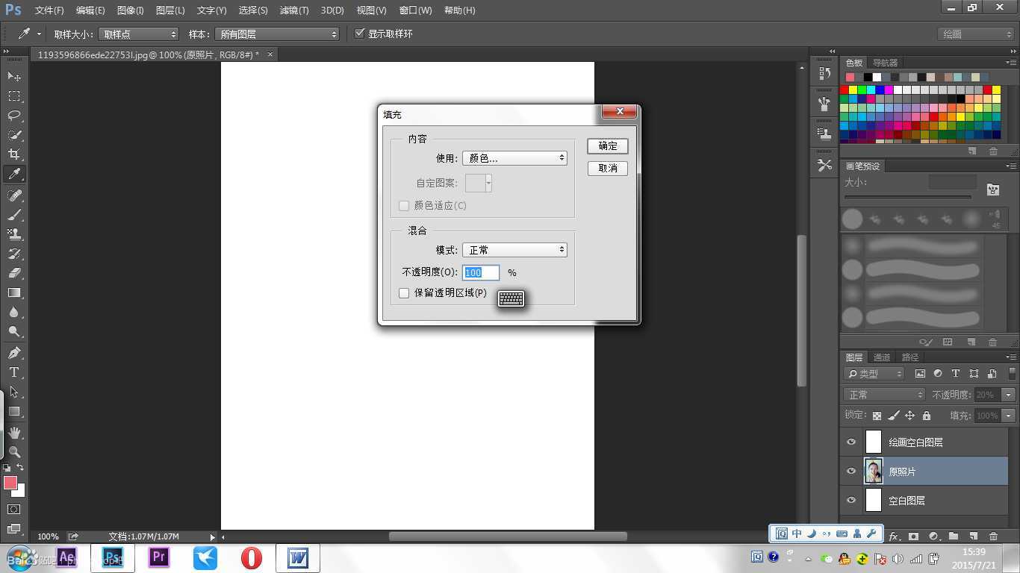Viewport: 1020px width, 573px height.
Task: Hide the 原照片 layer
Action: tap(850, 471)
